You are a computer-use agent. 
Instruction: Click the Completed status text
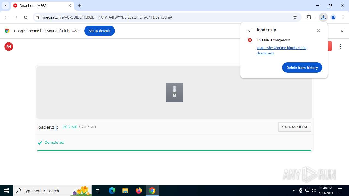point(54,142)
